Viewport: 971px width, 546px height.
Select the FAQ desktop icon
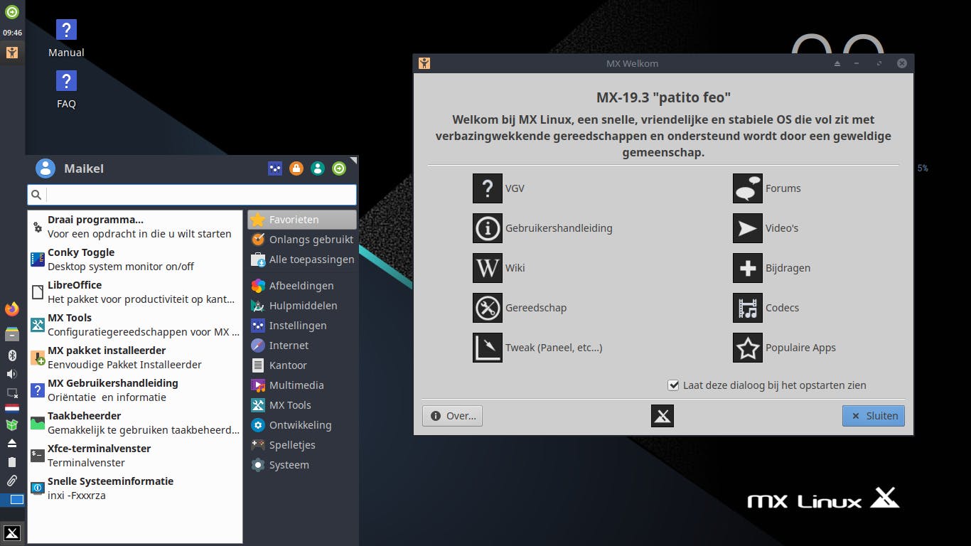66,90
